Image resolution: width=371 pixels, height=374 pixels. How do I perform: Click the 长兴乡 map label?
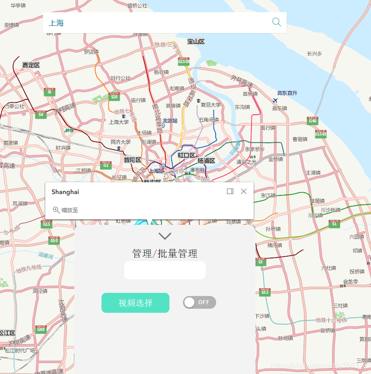314,53
